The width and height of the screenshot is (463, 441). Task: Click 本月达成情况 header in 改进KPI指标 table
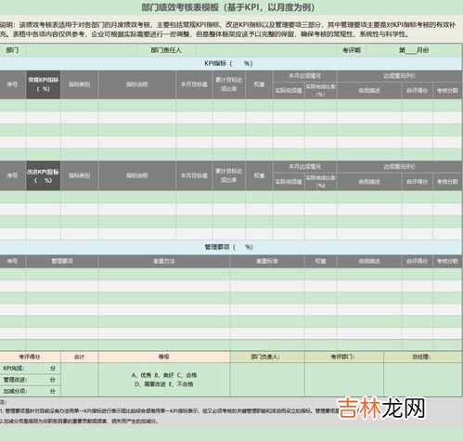304,167
